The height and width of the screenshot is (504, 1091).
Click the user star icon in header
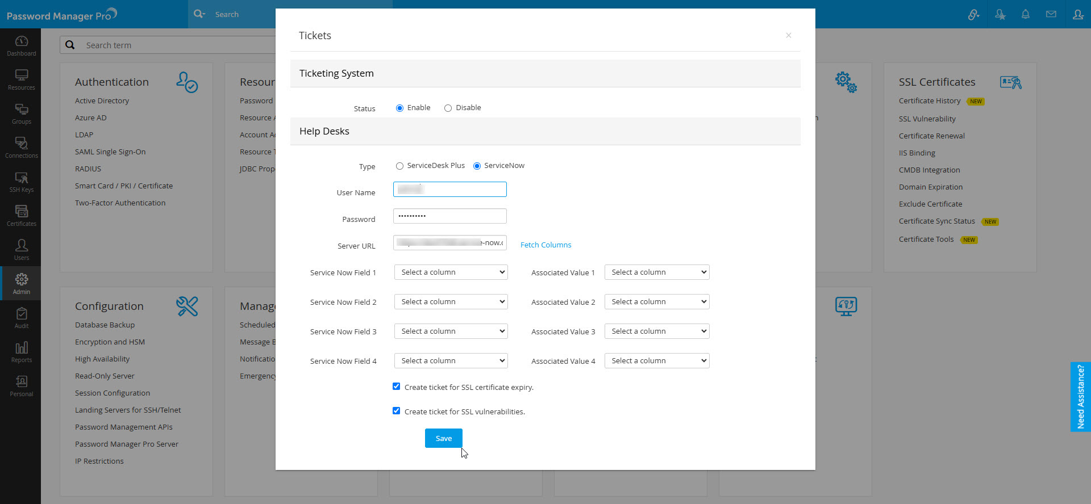point(1000,15)
